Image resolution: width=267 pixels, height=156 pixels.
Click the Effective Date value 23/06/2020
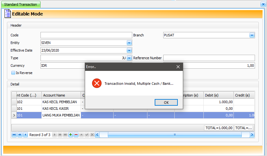click(50, 50)
